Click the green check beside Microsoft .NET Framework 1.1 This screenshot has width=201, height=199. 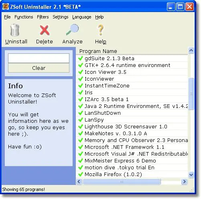[x=81, y=147]
